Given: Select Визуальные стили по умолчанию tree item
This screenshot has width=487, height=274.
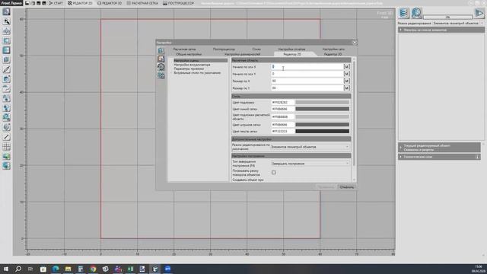Looking at the screenshot, I should pos(197,73).
